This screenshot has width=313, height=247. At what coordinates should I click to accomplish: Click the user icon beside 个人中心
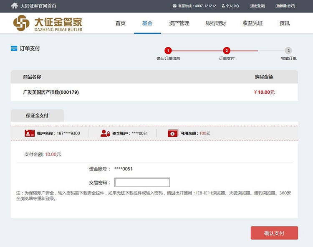(x=223, y=6)
